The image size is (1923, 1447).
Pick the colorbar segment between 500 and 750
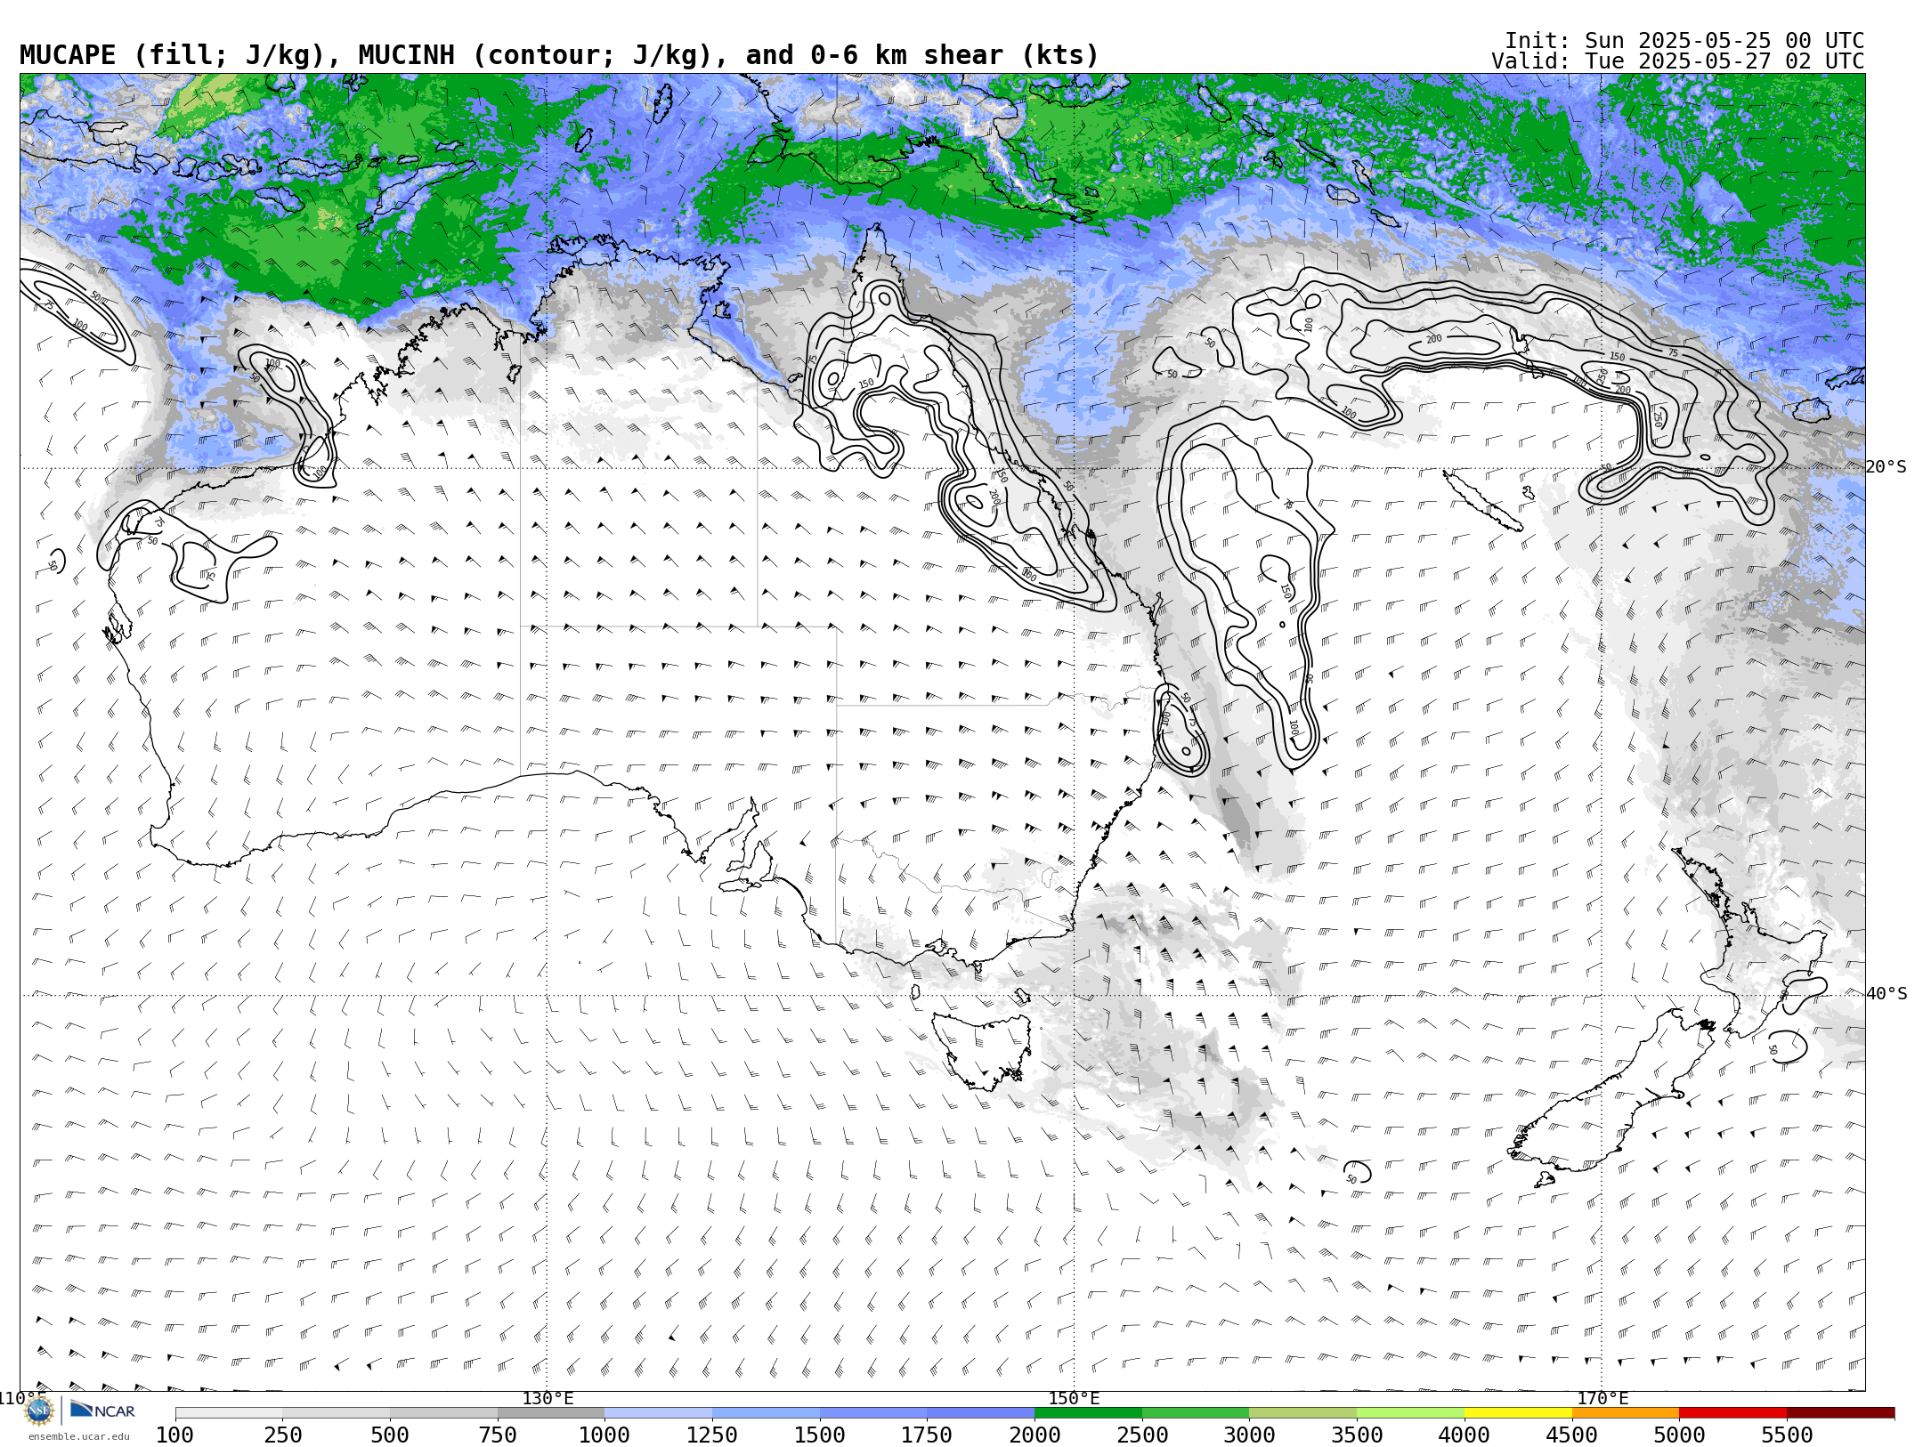pyautogui.click(x=443, y=1413)
